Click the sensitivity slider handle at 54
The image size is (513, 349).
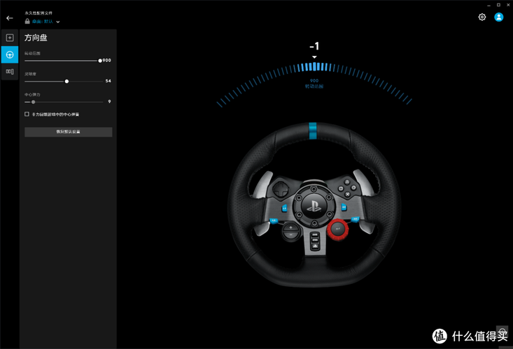[x=66, y=81]
